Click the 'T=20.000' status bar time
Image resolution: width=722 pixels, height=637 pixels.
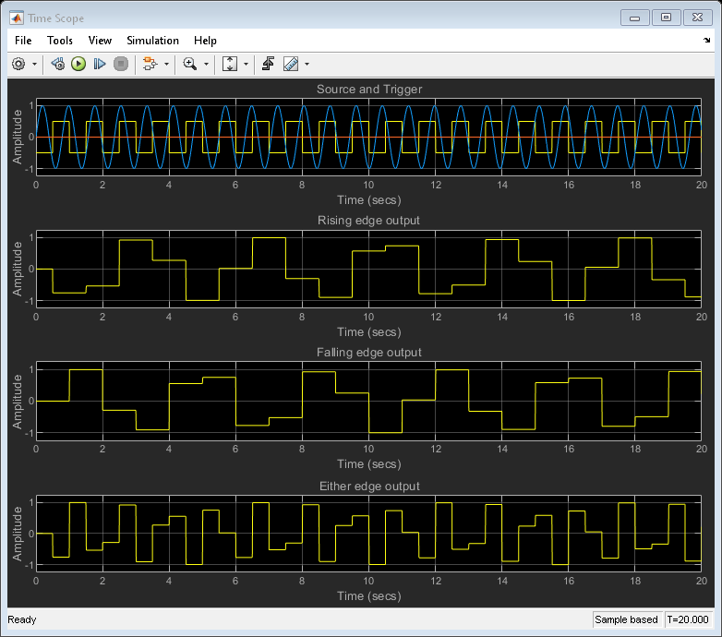point(688,619)
